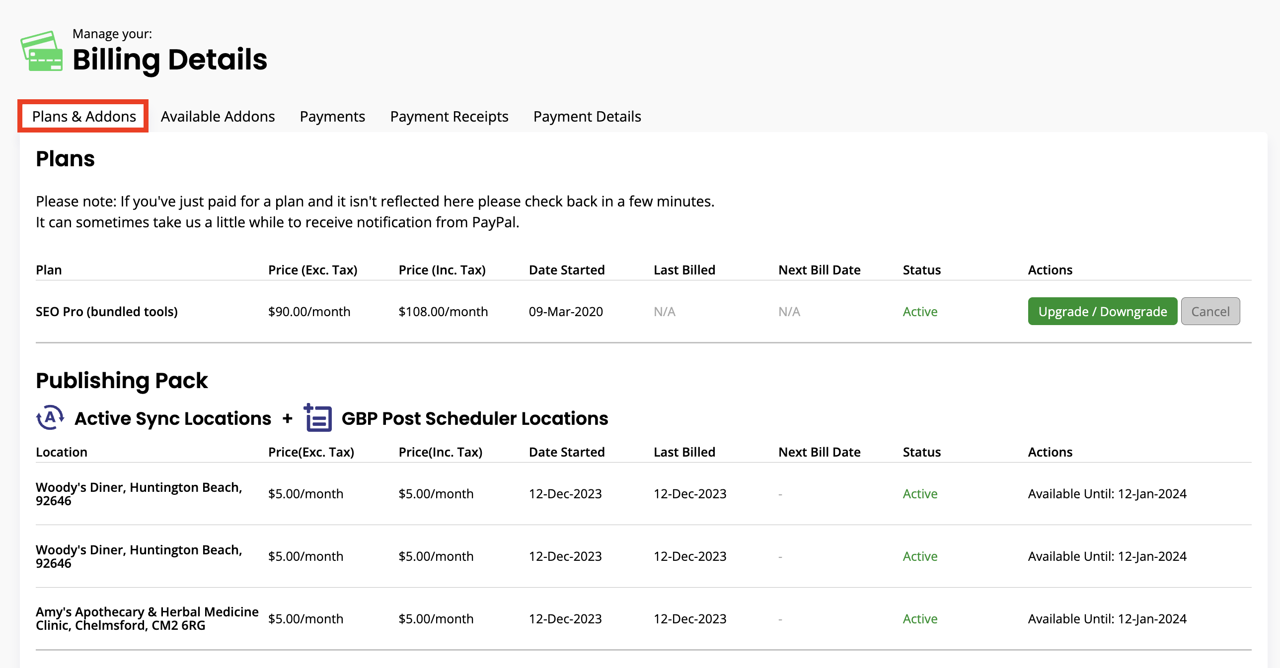Screen dimensions: 1280x668
Task: Click Active status in Amy's Apothecary row
Action: click(920, 618)
